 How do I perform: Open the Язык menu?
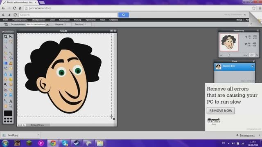click(x=102, y=20)
